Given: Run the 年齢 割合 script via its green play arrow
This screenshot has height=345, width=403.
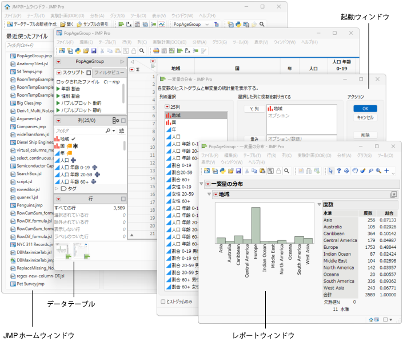Looking at the screenshot, I should 58,89.
